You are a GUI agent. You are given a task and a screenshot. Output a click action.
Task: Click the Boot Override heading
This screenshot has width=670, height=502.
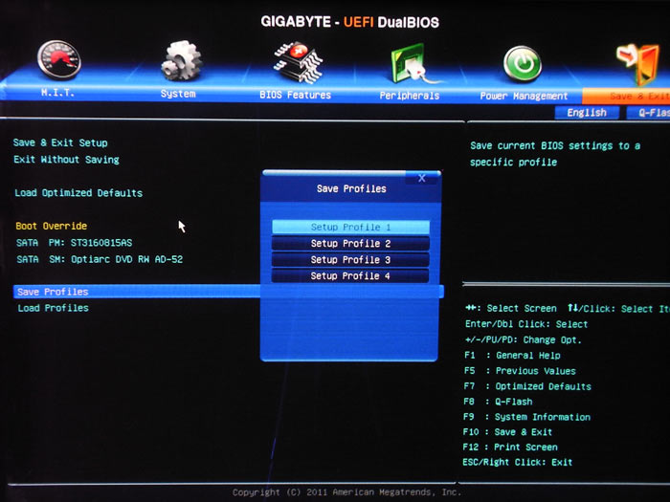tap(52, 226)
